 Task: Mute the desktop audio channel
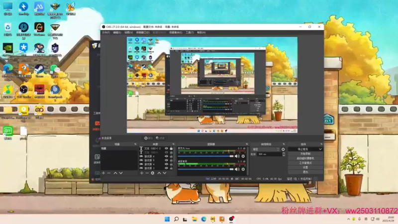pos(237,169)
